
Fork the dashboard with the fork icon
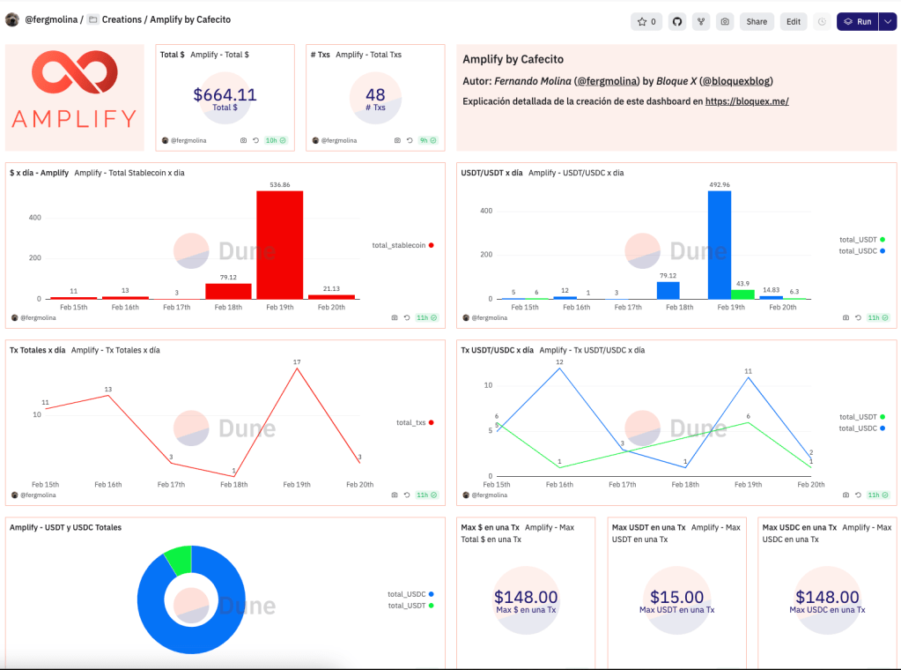[x=701, y=22]
